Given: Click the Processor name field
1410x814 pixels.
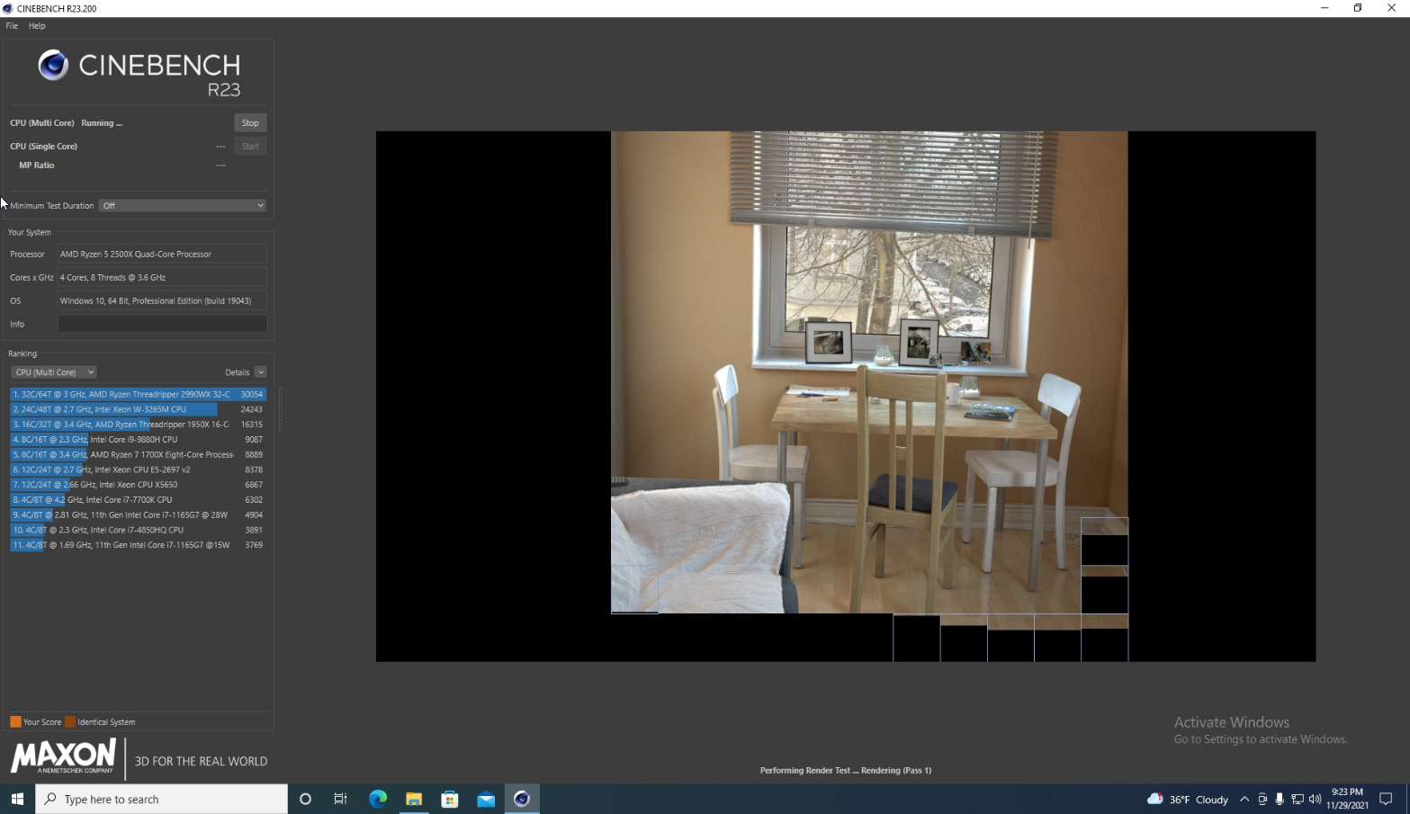Looking at the screenshot, I should (x=162, y=255).
